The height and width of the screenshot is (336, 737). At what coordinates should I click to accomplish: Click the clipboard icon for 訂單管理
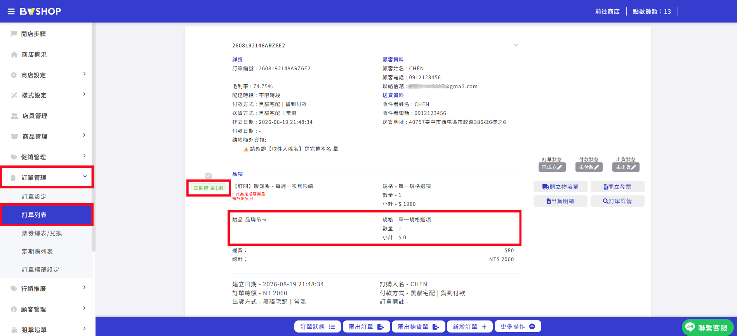click(x=13, y=178)
